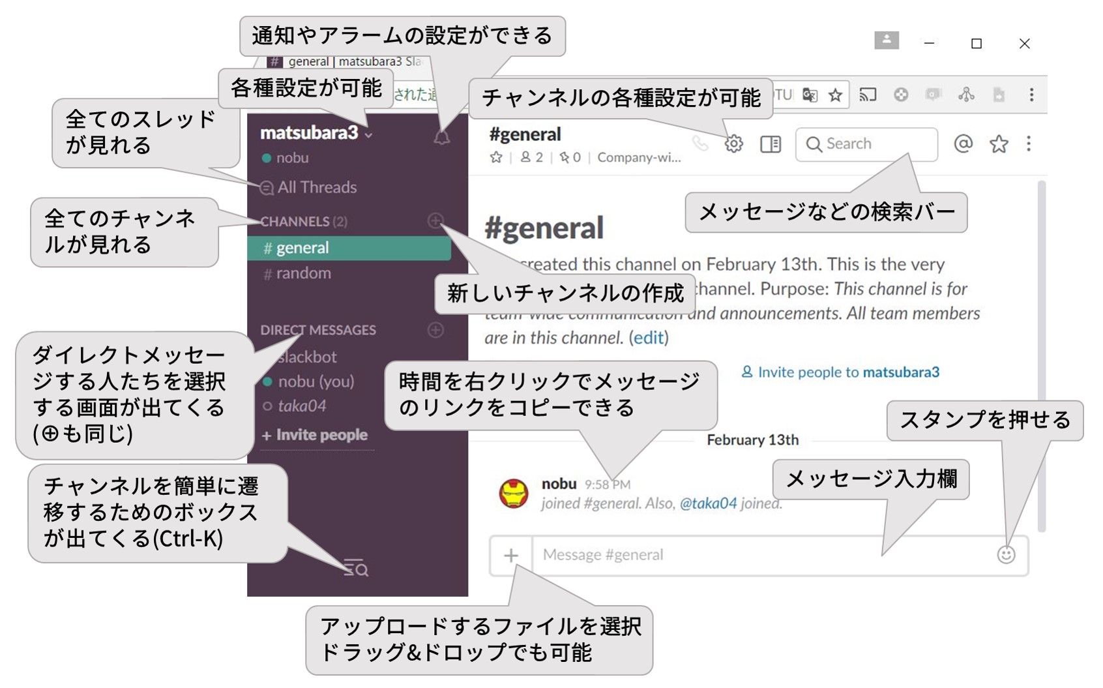Viewport: 1103px width, 688px height.
Task: Open the matsubara3 workspace menu
Action: [x=316, y=133]
